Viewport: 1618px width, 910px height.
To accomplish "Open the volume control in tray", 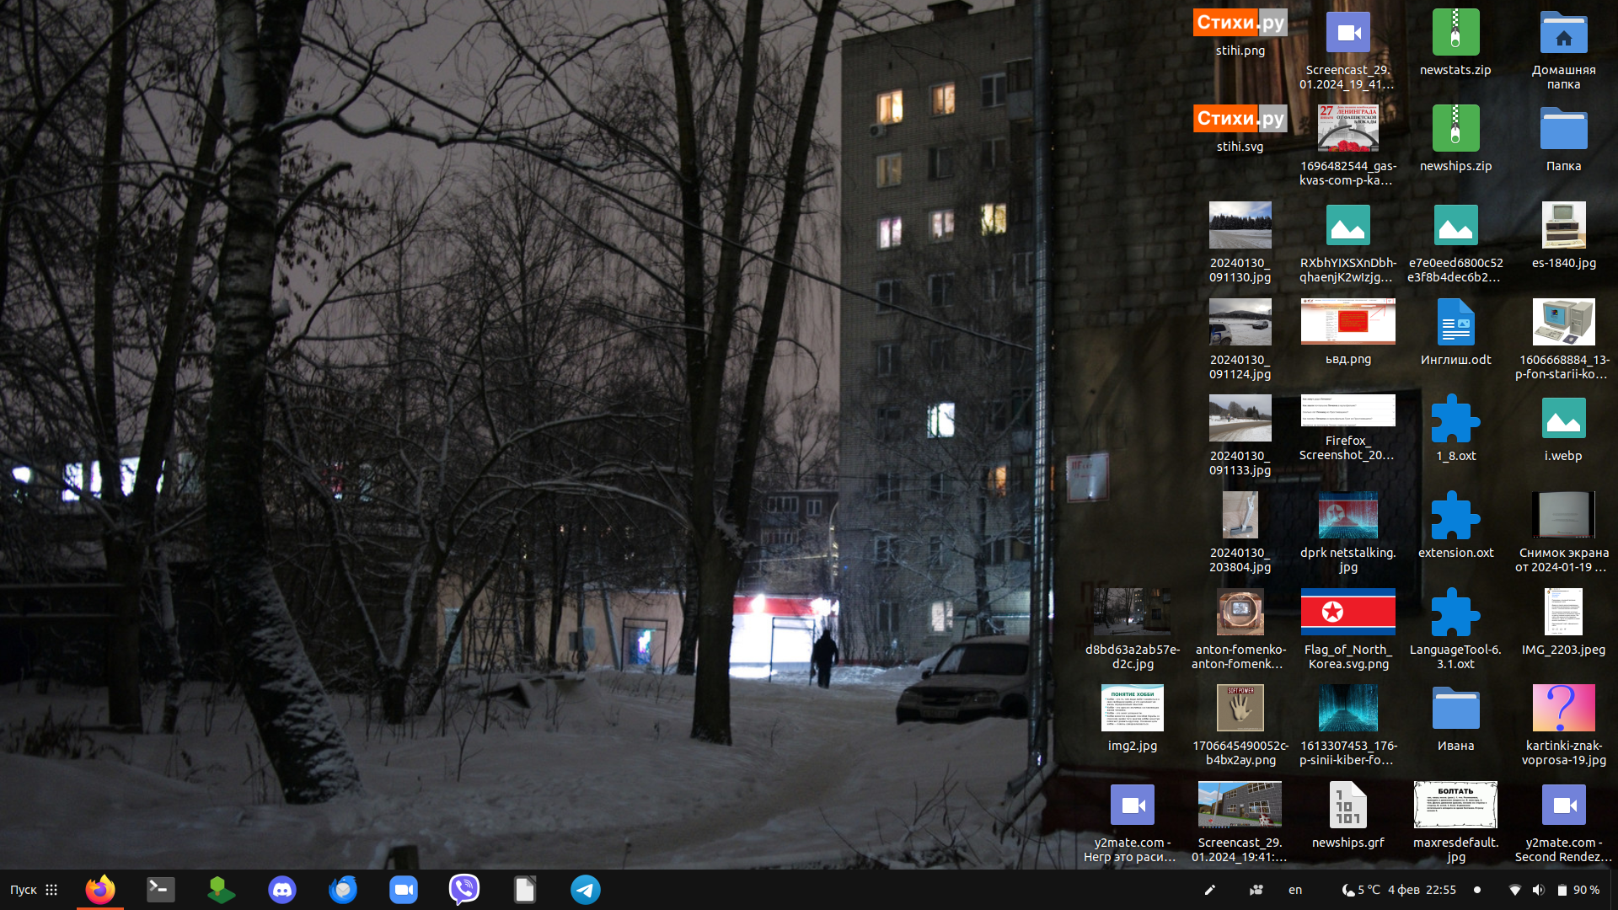I will click(1538, 890).
